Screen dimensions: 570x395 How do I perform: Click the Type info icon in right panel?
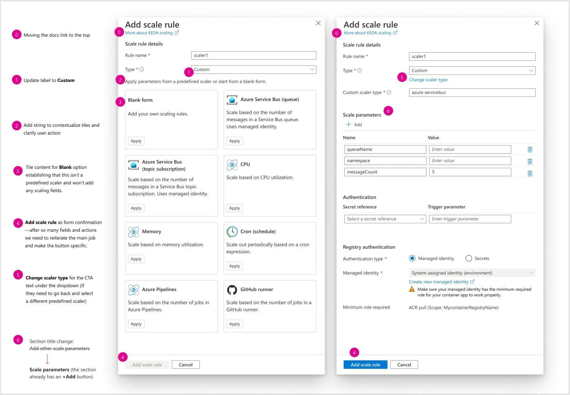(360, 70)
